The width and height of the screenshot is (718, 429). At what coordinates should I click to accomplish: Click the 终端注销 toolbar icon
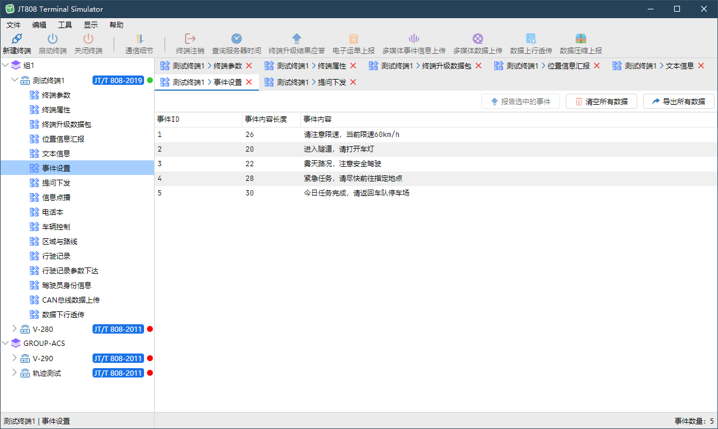190,39
